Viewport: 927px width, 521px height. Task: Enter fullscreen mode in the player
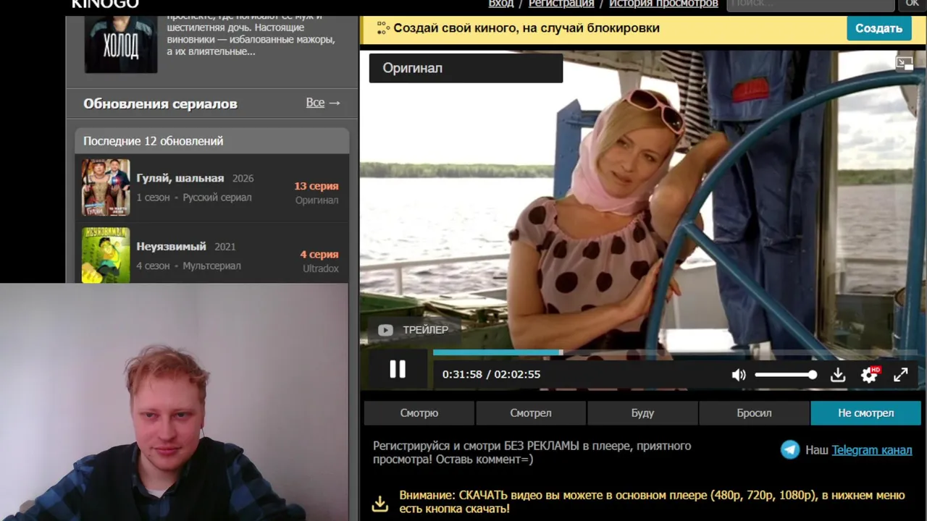[900, 375]
